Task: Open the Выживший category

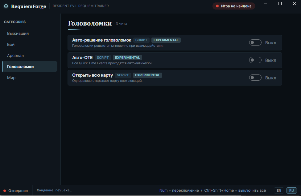Action: (x=30, y=33)
